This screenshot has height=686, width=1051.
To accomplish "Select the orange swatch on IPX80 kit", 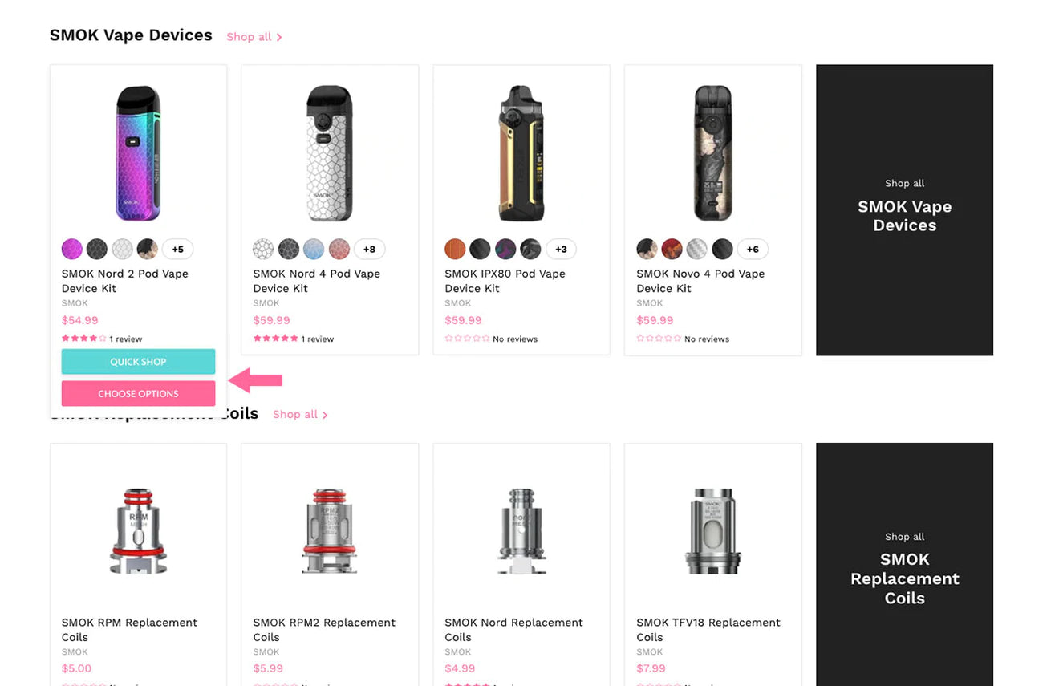I will coord(455,249).
